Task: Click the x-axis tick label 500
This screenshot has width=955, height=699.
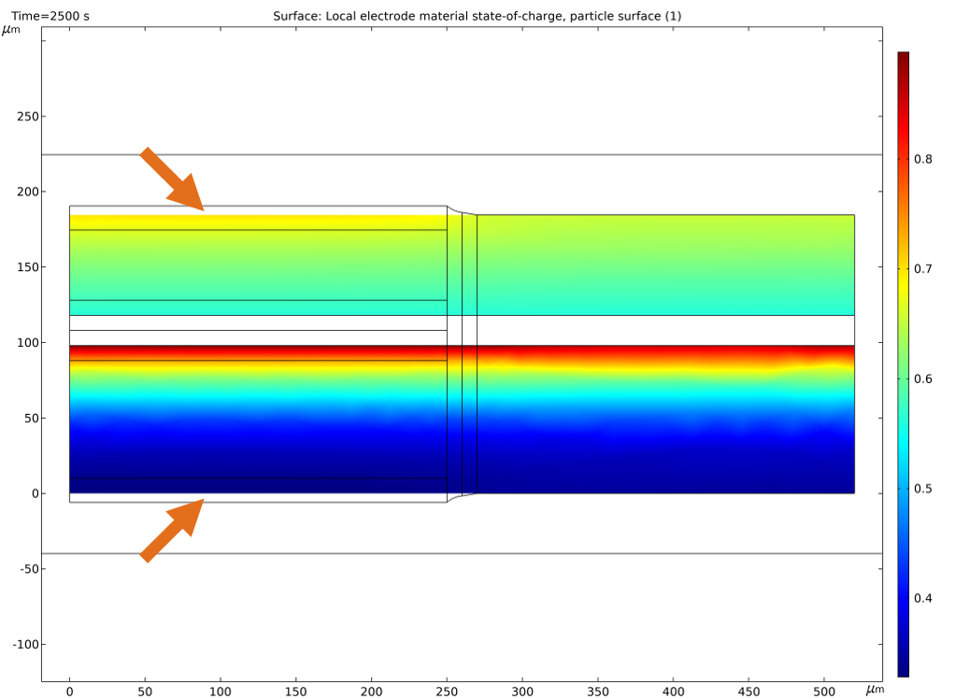Action: click(x=823, y=693)
